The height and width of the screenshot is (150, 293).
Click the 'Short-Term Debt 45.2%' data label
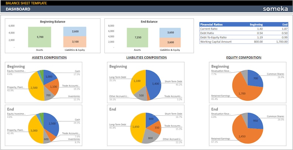coord(173,83)
